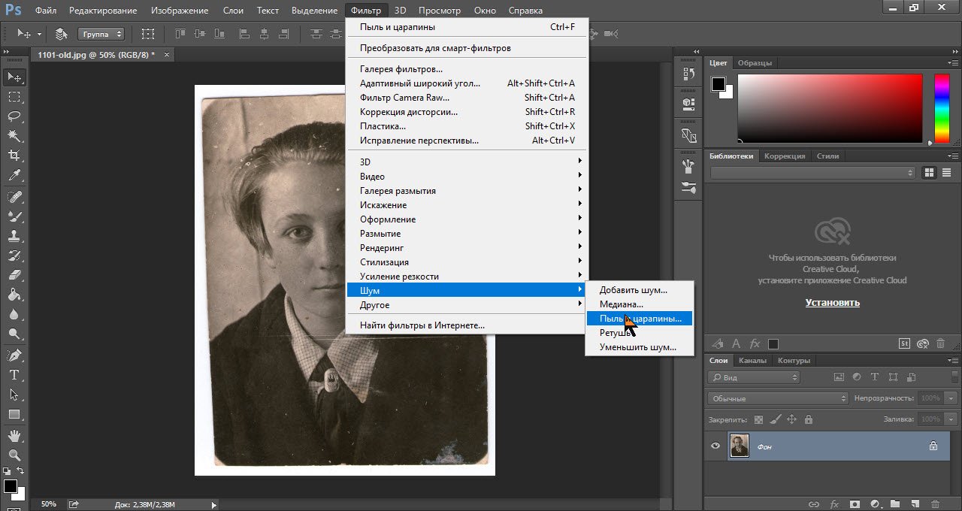Click the vertical hue spectrum bar
Screen dimensions: 962x511
(x=941, y=108)
